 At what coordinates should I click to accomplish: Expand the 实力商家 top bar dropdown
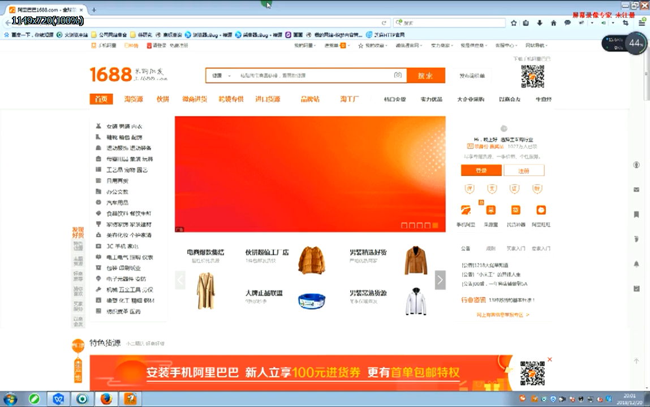click(442, 46)
